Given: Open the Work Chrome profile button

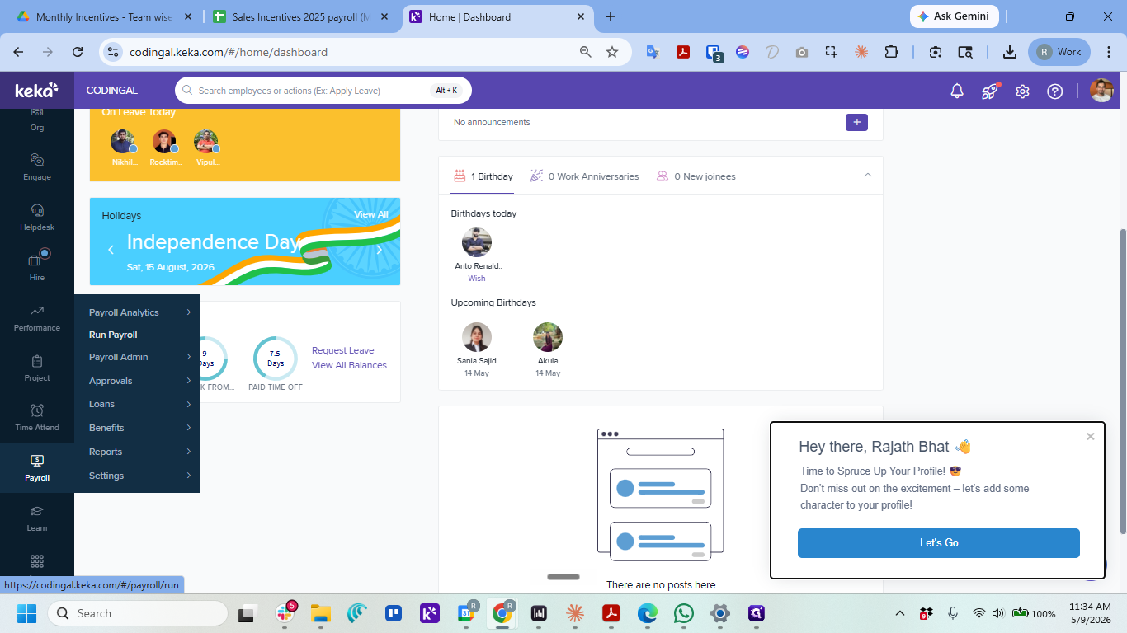Looking at the screenshot, I should click(1059, 52).
